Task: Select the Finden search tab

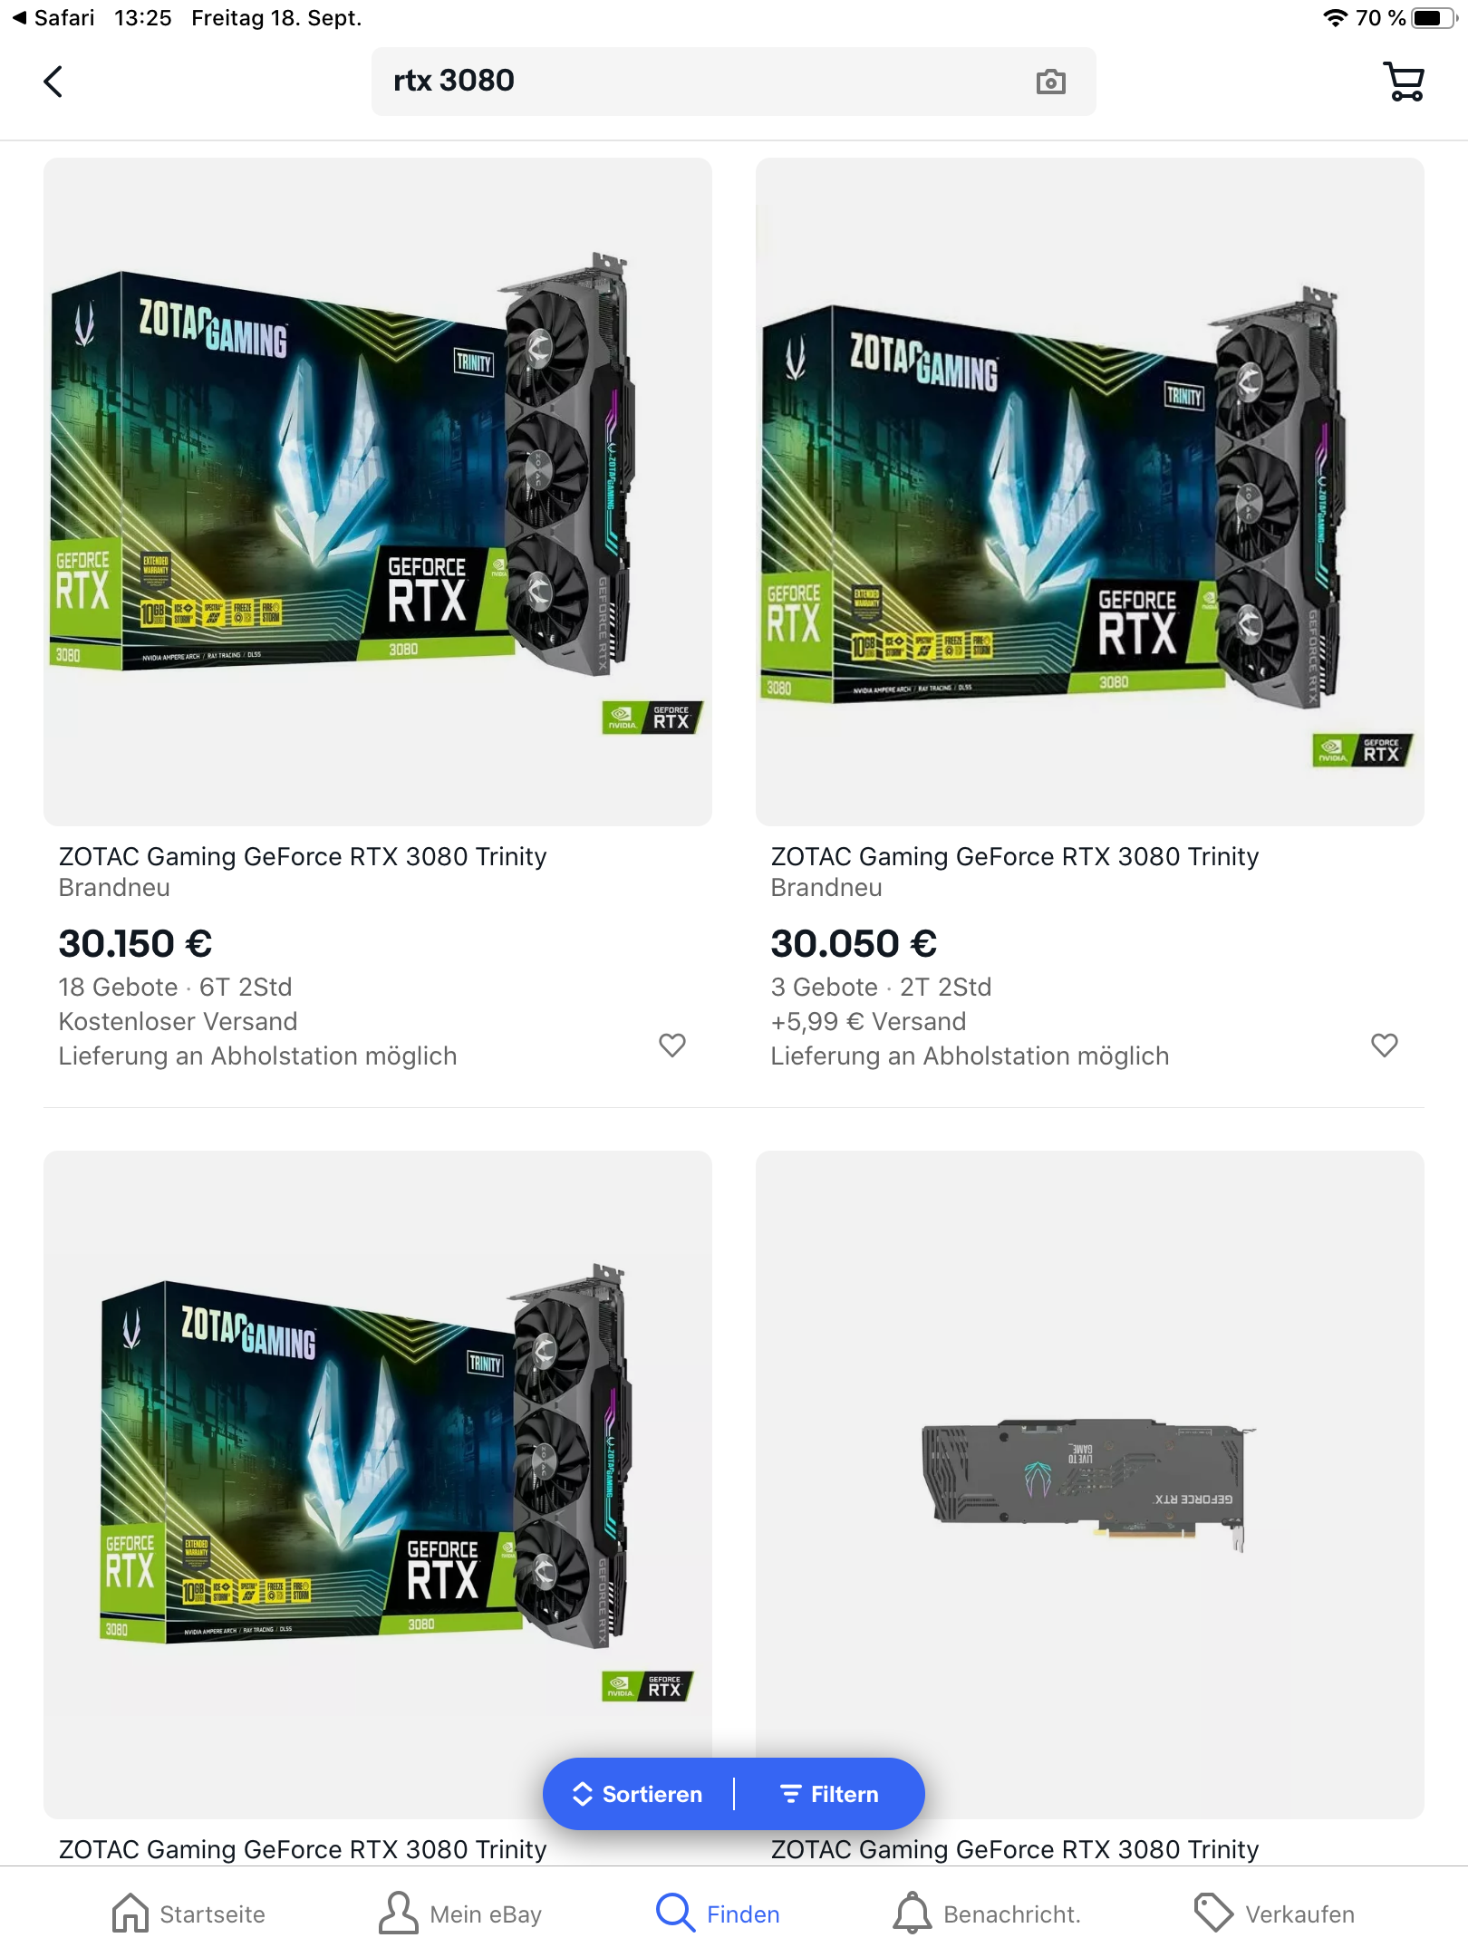Action: pos(718,1914)
